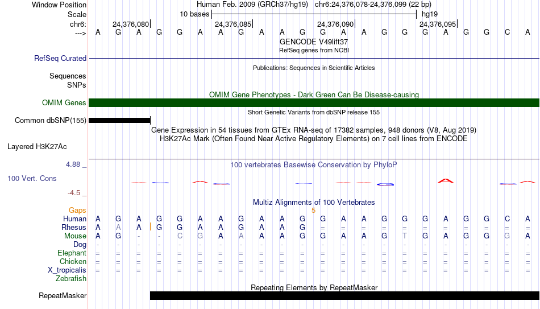The image size is (540, 309).
Task: Click Multiz Alignments of 100 Vertebrates title
Action: [314, 202]
